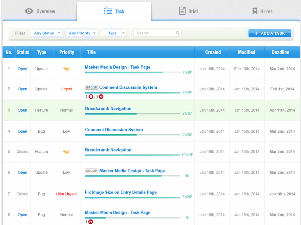Click the 3h20' time estimate

click(187, 197)
